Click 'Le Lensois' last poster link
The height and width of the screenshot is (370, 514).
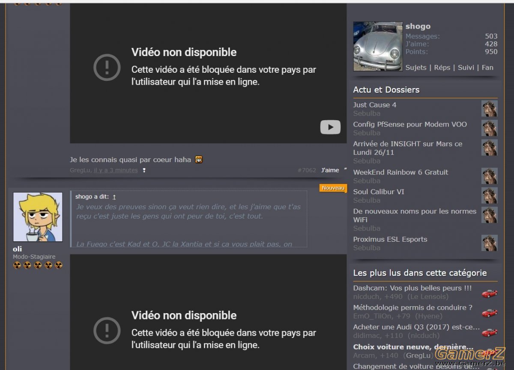click(427, 297)
